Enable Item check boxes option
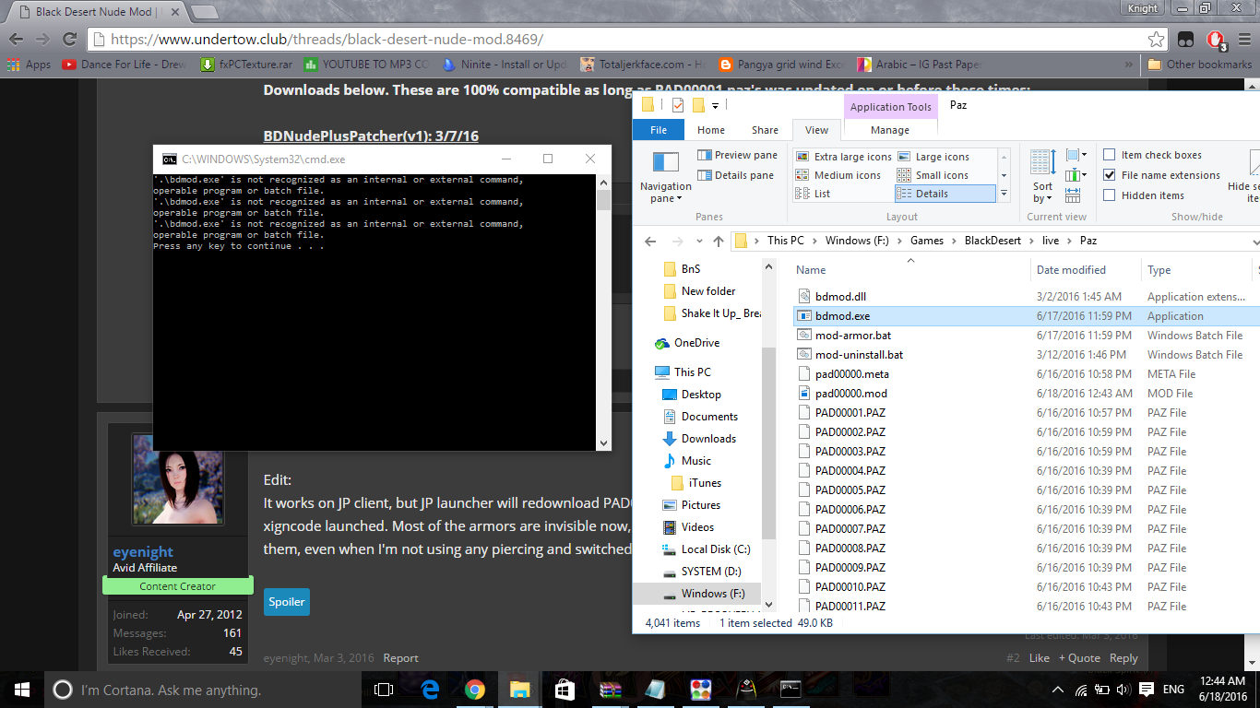The width and height of the screenshot is (1260, 708). pos(1110,155)
